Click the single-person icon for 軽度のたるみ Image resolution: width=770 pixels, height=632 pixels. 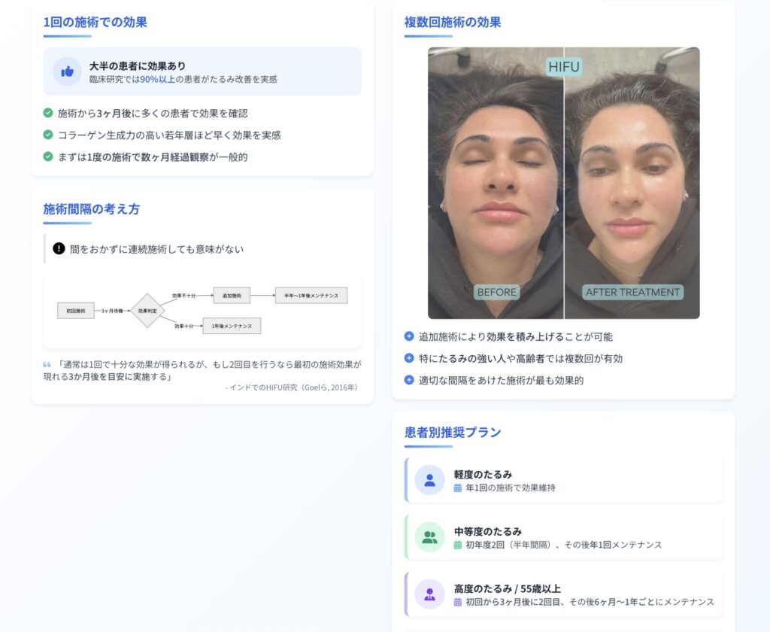tap(429, 480)
